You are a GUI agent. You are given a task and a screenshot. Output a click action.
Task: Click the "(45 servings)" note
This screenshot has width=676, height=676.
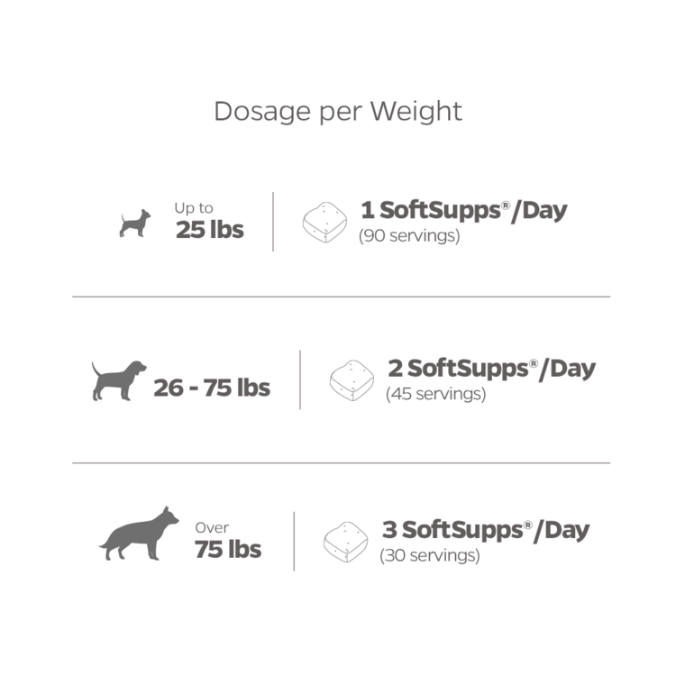pos(436,394)
